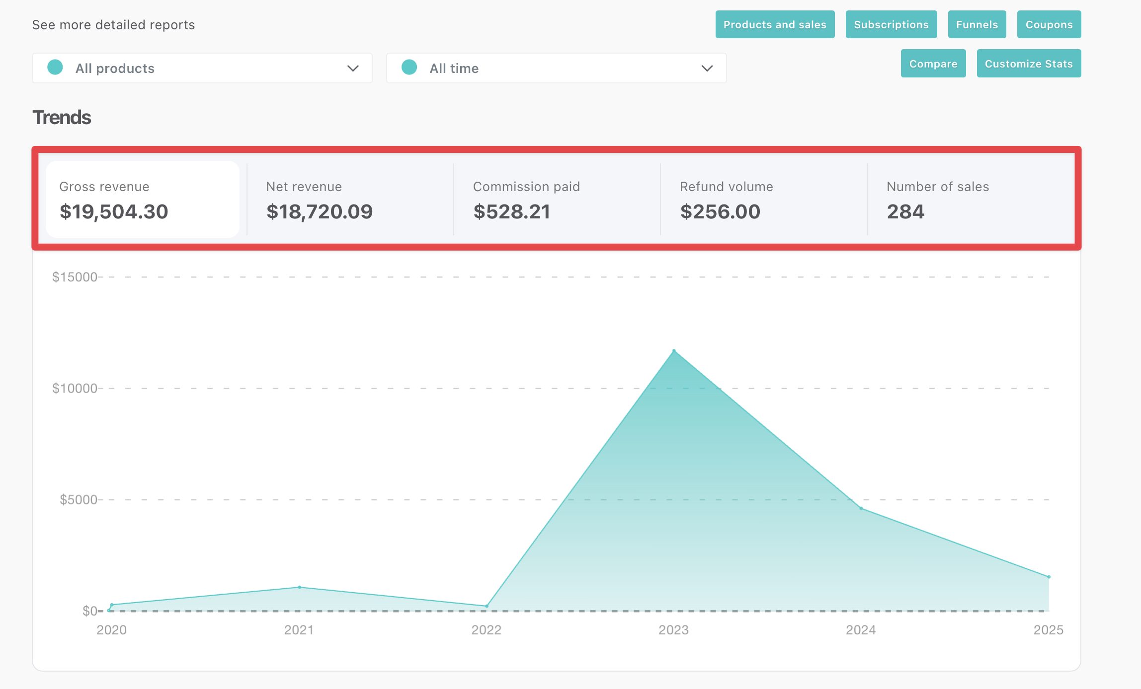
Task: View the Coupons report
Action: click(x=1049, y=24)
